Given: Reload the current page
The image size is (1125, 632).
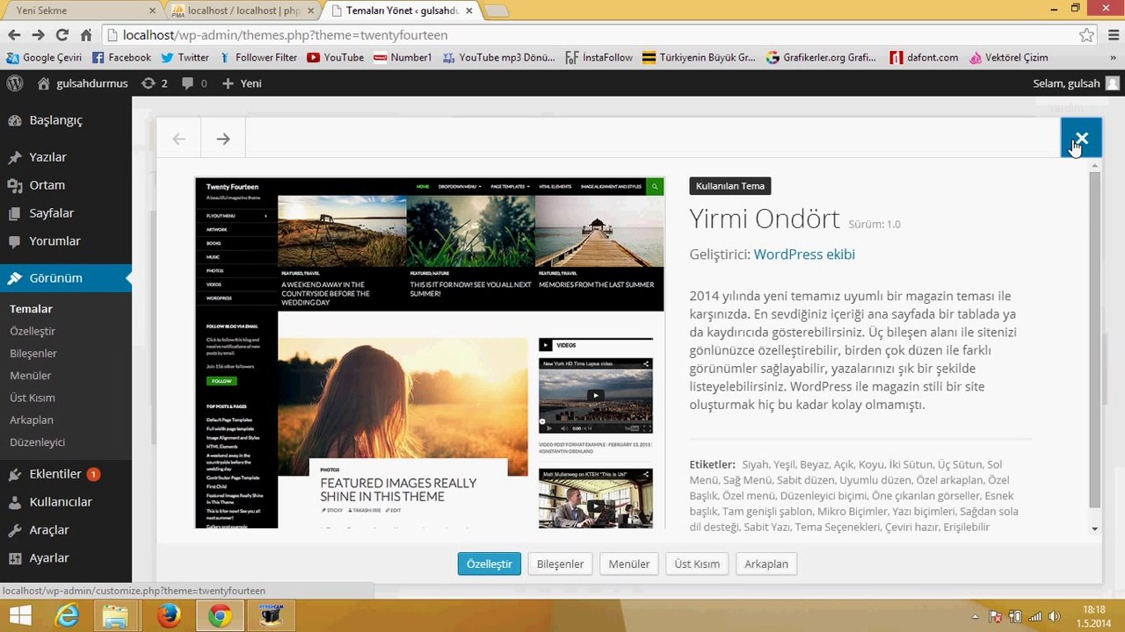Looking at the screenshot, I should pos(62,35).
